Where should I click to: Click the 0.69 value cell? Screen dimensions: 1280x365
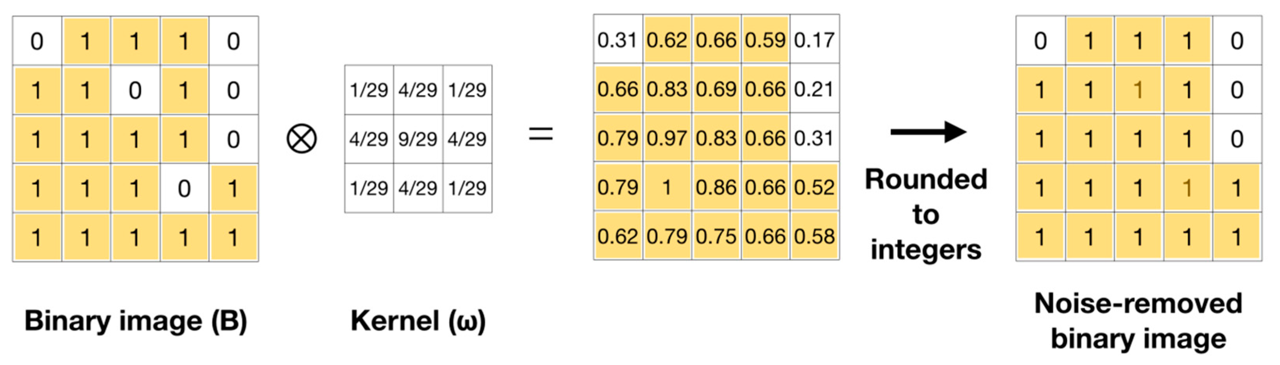coord(716,89)
